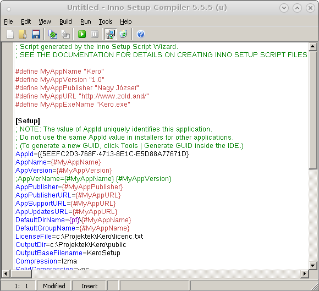The image size is (319, 291).
Task: Create a new script with the New icon
Action: (10, 34)
